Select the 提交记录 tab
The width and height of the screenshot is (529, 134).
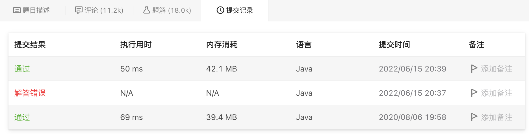click(x=235, y=10)
